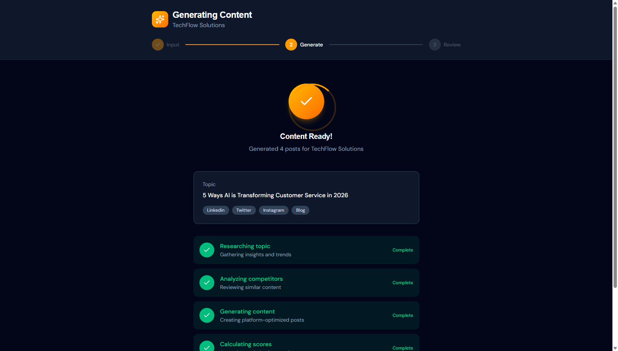
Task: Click the completed Input step checkmark icon
Action: tap(158, 44)
